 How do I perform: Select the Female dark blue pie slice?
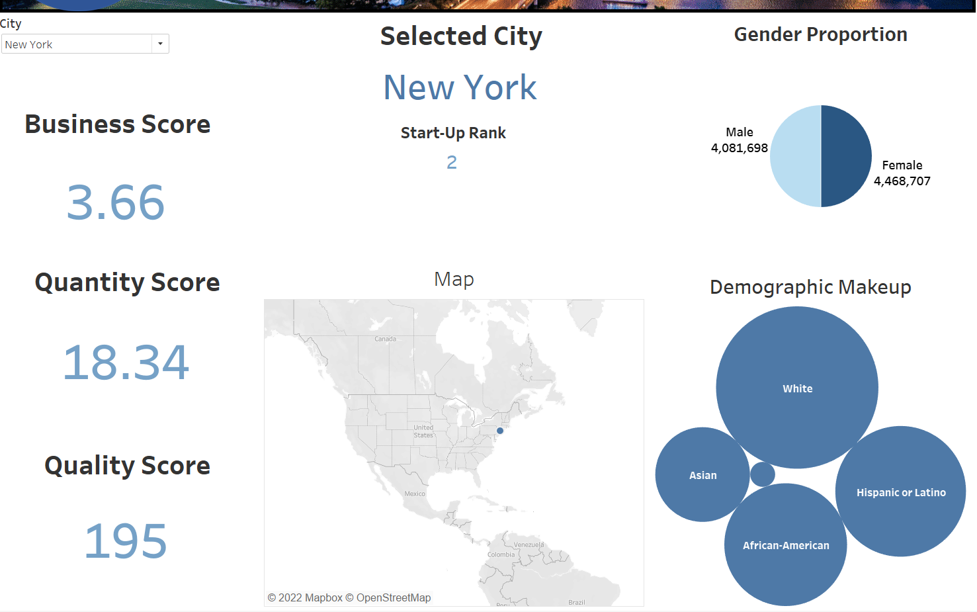coord(846,156)
